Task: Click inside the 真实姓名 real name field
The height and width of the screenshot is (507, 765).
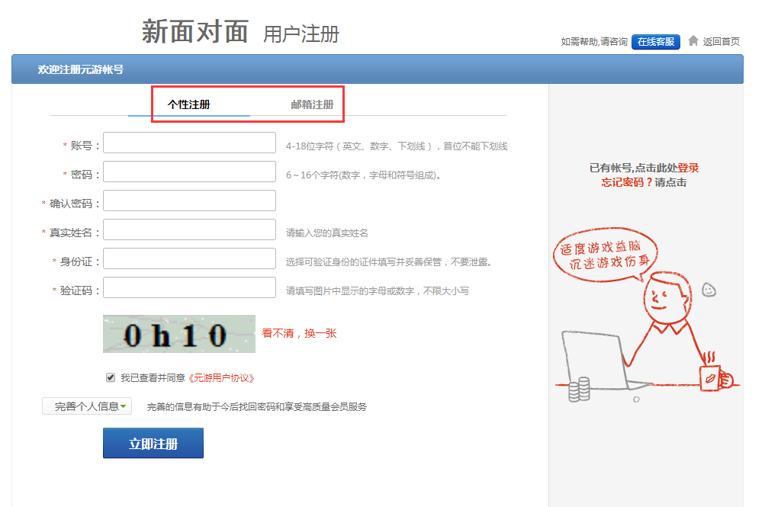Action: tap(189, 229)
